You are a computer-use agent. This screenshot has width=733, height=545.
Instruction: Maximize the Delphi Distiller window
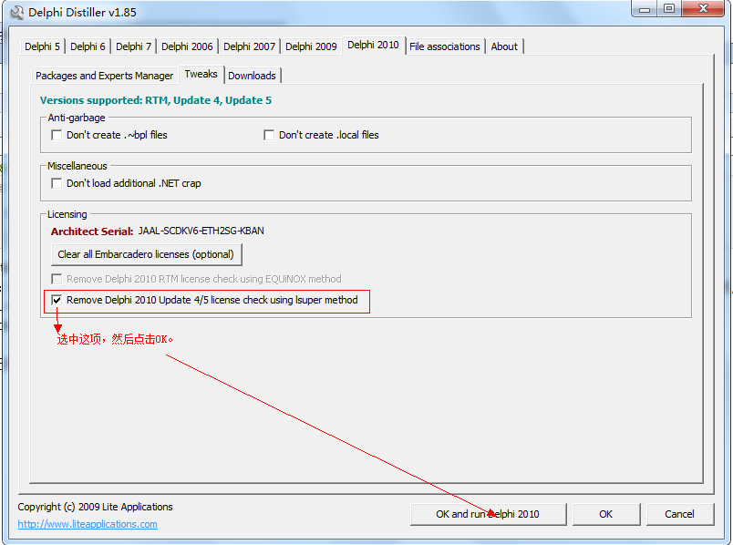coord(669,8)
